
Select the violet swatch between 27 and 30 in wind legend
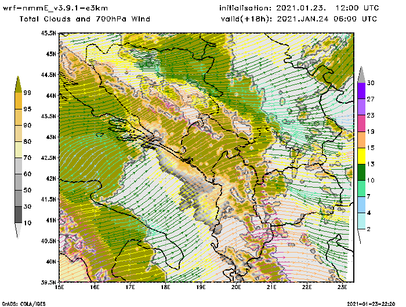361,90
